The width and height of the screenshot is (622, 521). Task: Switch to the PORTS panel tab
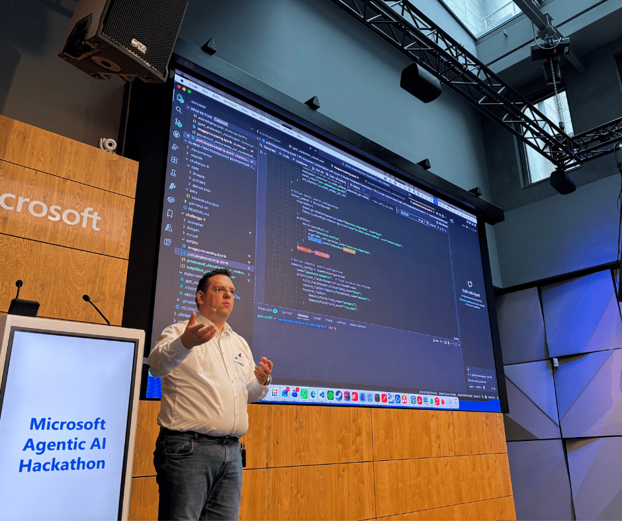[x=329, y=321]
